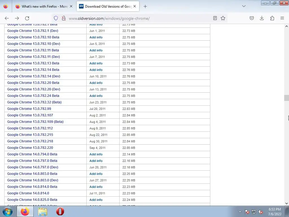The width and height of the screenshot is (289, 217).
Task: Open Google Chrome 13.0.782.215 link
Action: [x=30, y=135]
